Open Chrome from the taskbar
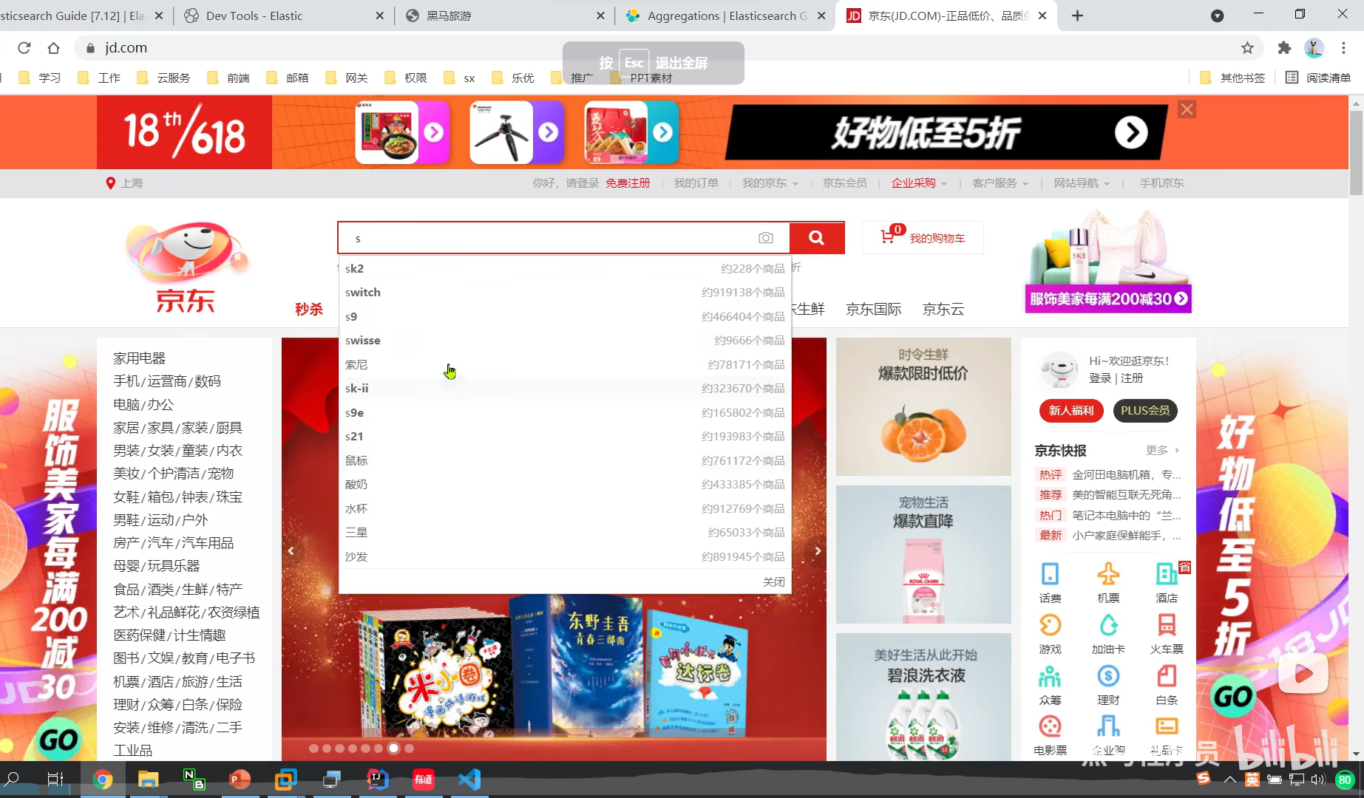1364x798 pixels. (x=103, y=780)
